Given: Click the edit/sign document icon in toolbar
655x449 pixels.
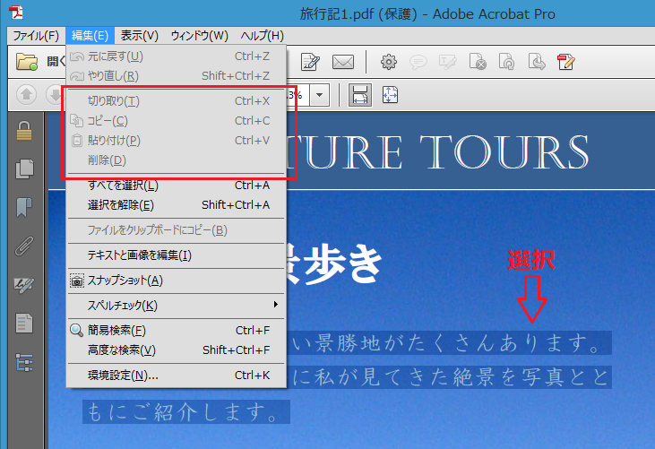Looking at the screenshot, I should [x=310, y=62].
